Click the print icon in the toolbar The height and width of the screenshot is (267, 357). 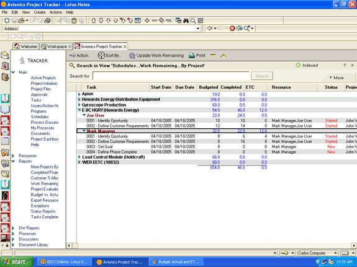pos(47,20)
